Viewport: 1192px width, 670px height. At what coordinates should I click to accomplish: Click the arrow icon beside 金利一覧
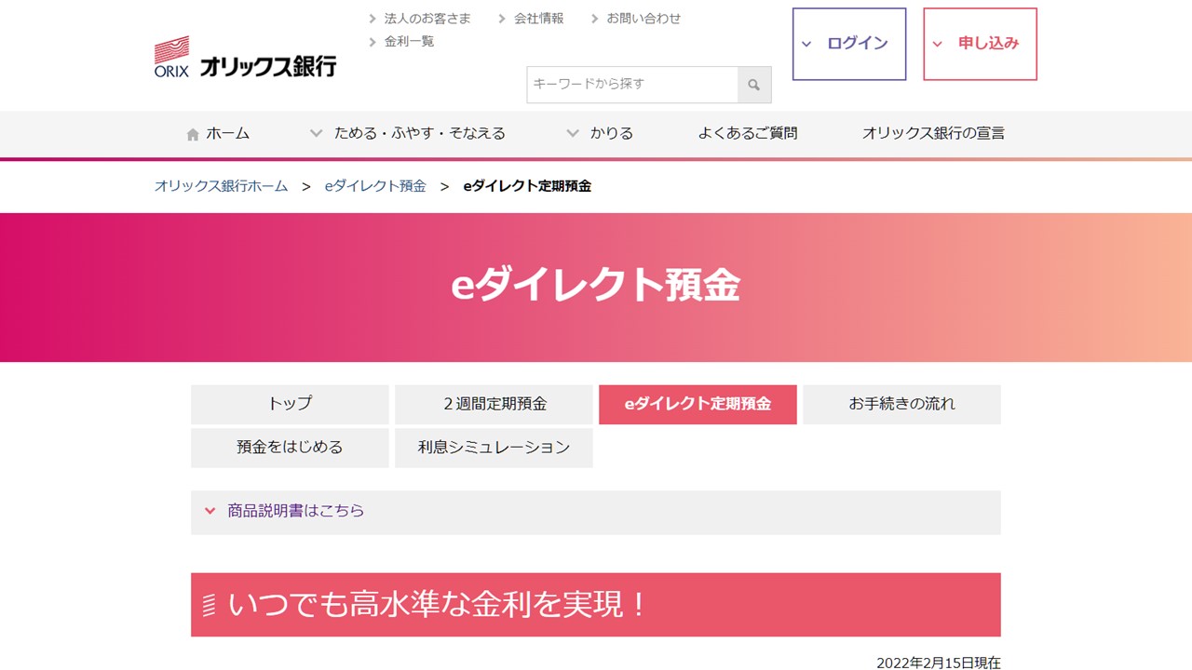pyautogui.click(x=371, y=41)
